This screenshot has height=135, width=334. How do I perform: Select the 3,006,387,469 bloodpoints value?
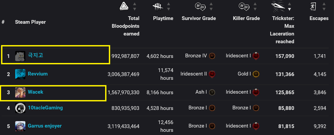[123, 74]
